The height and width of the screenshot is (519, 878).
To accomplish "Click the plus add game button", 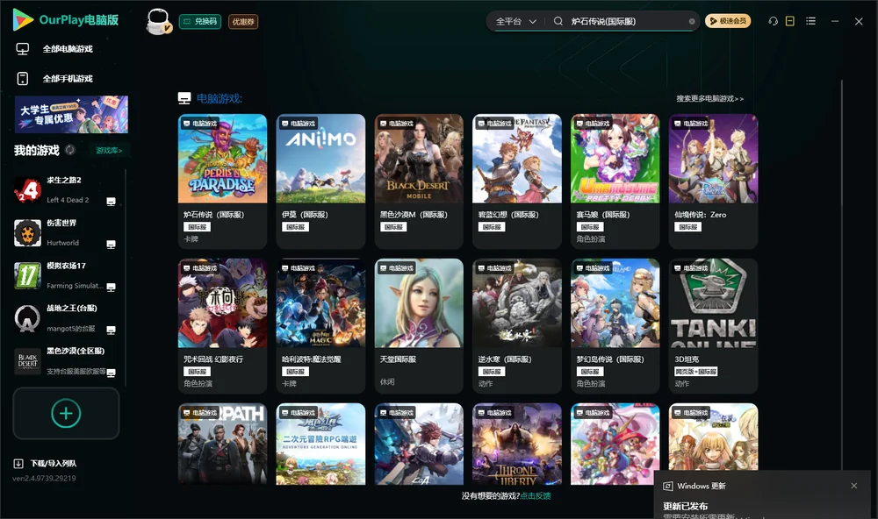I will point(66,413).
